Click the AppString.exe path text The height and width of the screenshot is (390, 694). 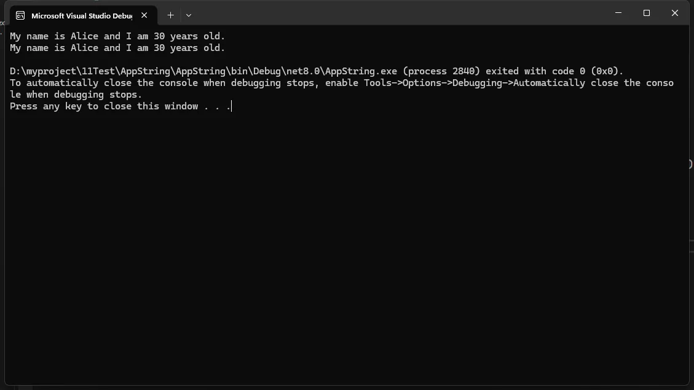(203, 71)
